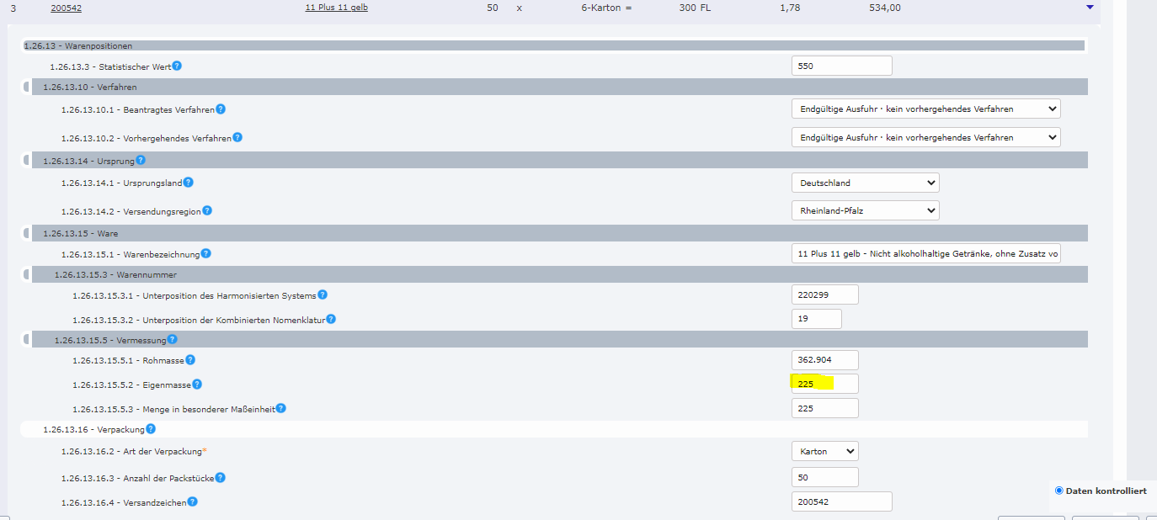Open the Beantragtes Verfahren dropdown
The width and height of the screenshot is (1157, 520).
click(925, 109)
